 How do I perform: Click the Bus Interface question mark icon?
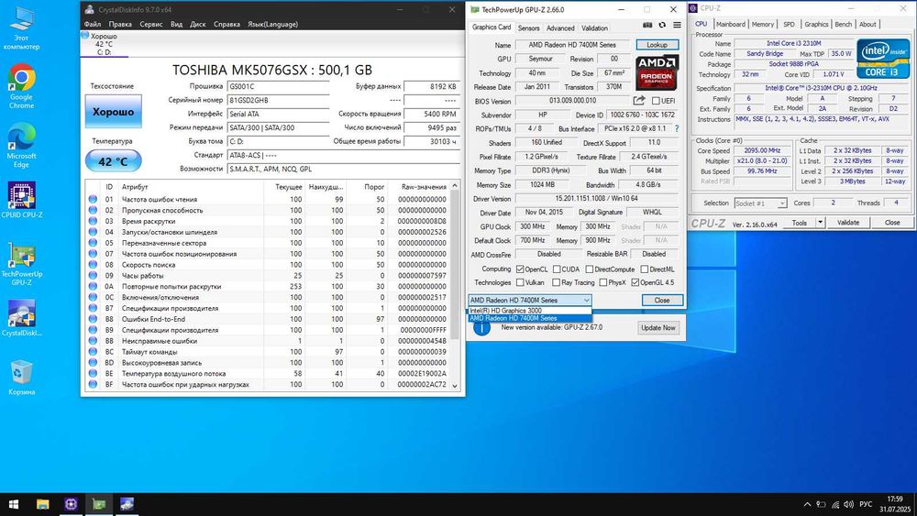point(677,128)
